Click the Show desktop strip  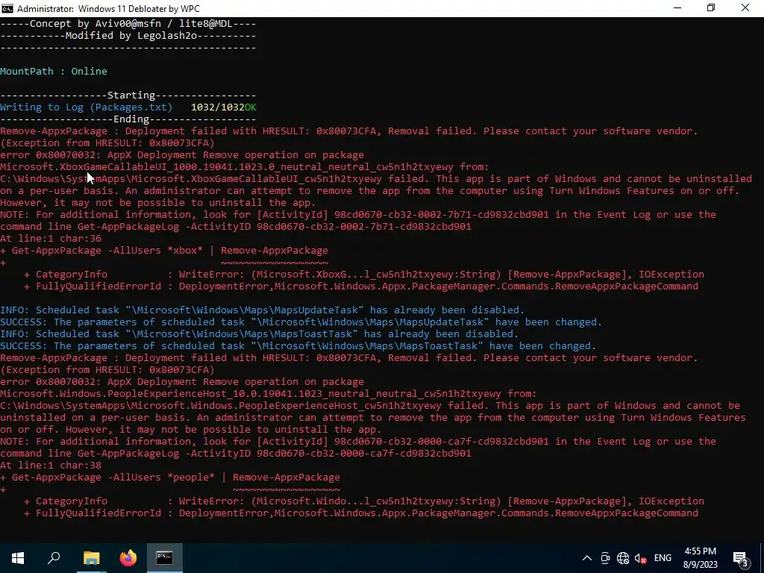coord(762,558)
